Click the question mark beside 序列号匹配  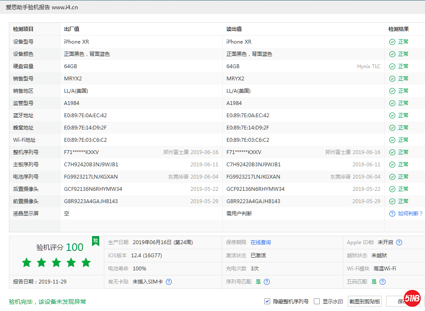coord(266,281)
